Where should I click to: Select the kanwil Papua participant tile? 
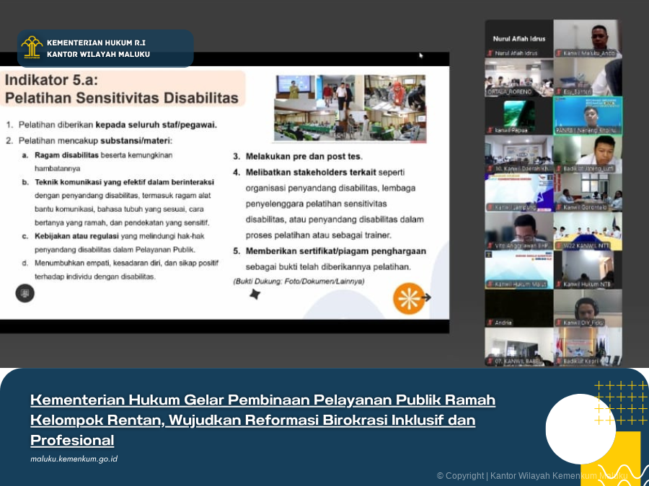(519, 116)
